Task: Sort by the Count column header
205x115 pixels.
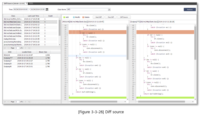Action: click(x=50, y=16)
